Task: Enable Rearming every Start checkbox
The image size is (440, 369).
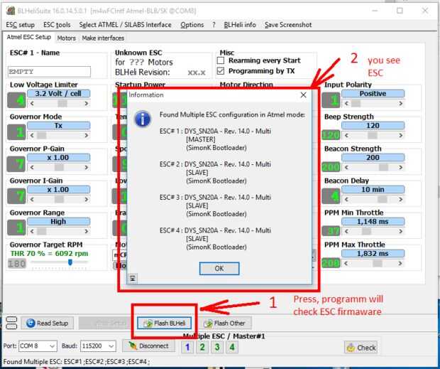Action: point(221,60)
